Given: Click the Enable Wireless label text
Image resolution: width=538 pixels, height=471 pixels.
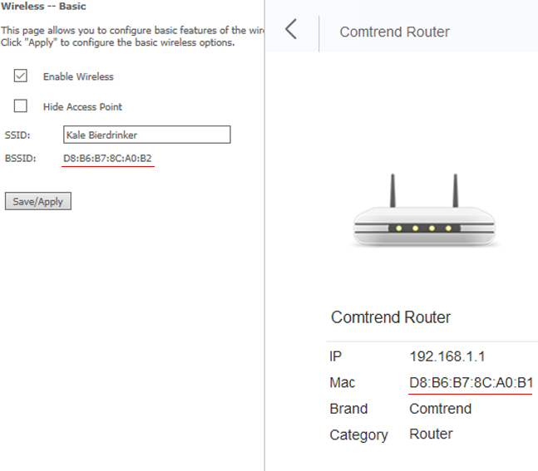Looking at the screenshot, I should (x=78, y=76).
